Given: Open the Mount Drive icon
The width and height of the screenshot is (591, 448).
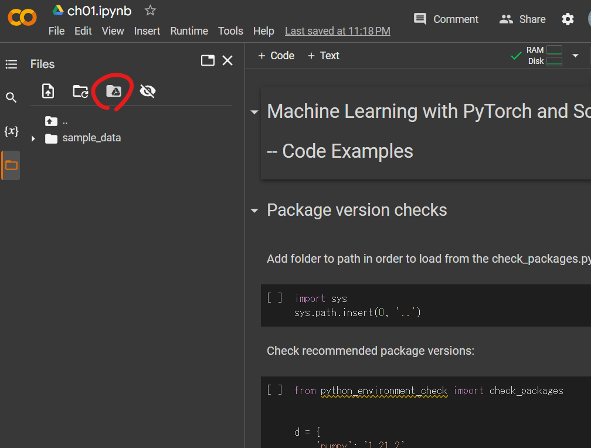Looking at the screenshot, I should (114, 91).
